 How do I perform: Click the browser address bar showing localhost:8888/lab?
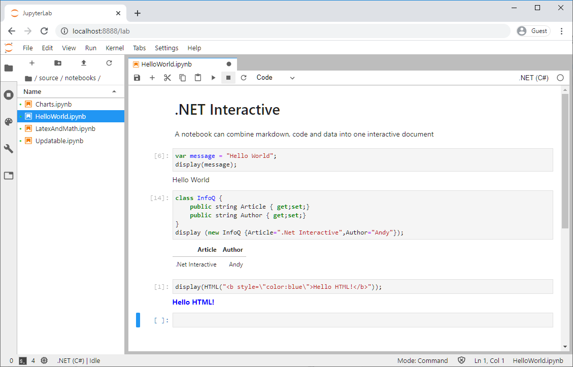click(283, 31)
